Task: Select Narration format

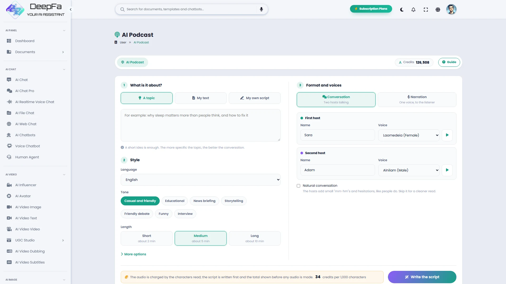Action: tap(417, 99)
